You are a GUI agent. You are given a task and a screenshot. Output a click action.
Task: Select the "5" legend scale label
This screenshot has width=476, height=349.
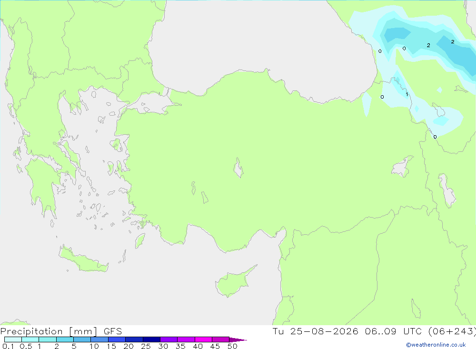coord(74,346)
